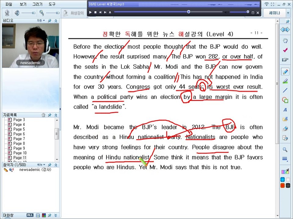Delete item with 자료목록 trash icon
The image size is (293, 219).
coord(43,115)
